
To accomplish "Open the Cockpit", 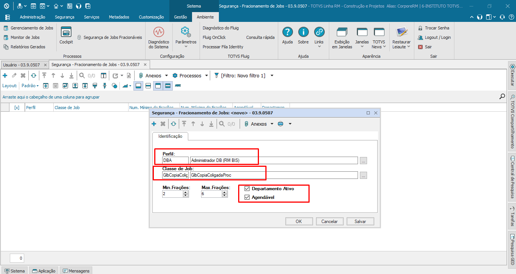I will 66,36.
